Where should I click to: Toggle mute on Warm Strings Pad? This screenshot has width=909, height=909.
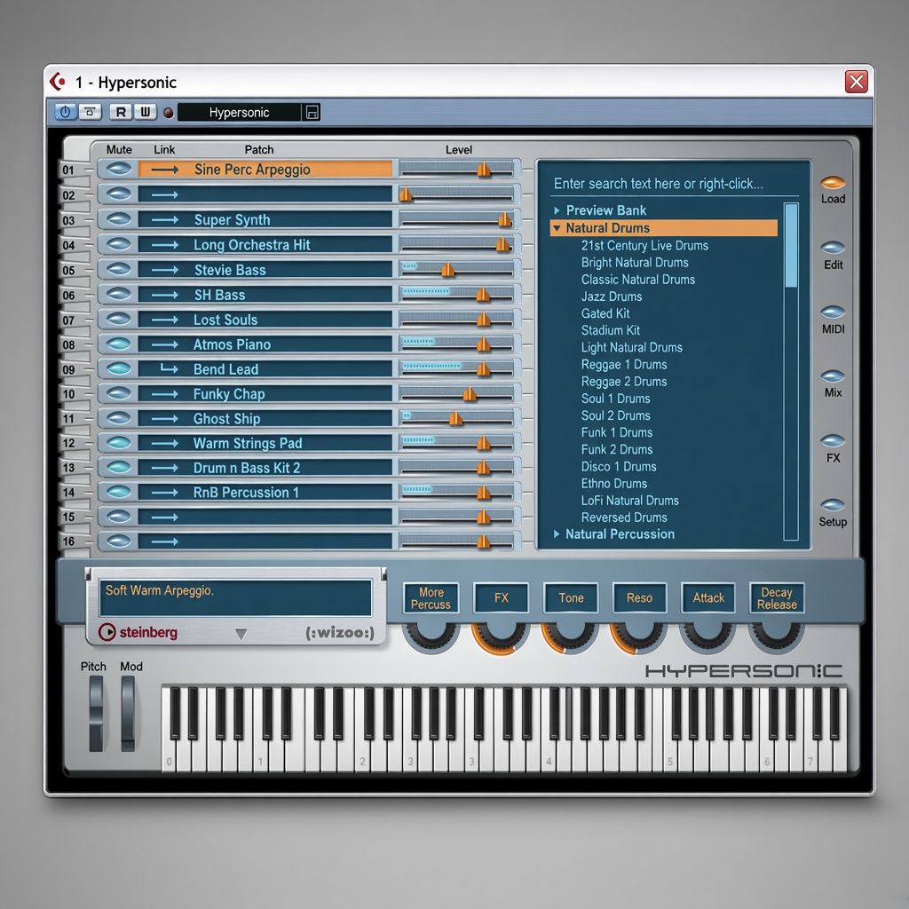119,442
